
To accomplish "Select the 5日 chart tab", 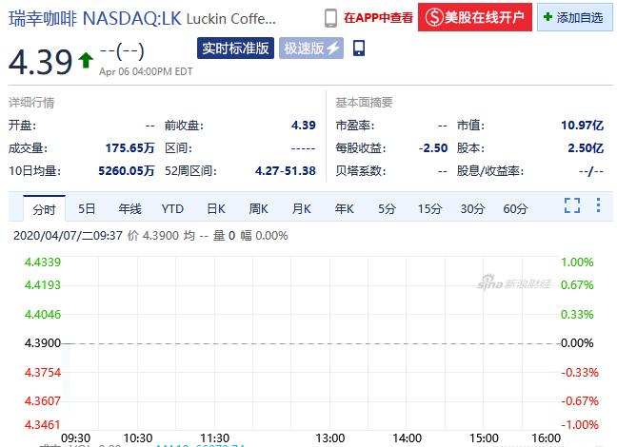I will [x=87, y=208].
